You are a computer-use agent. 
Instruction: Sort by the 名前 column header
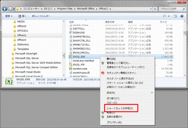71,22
